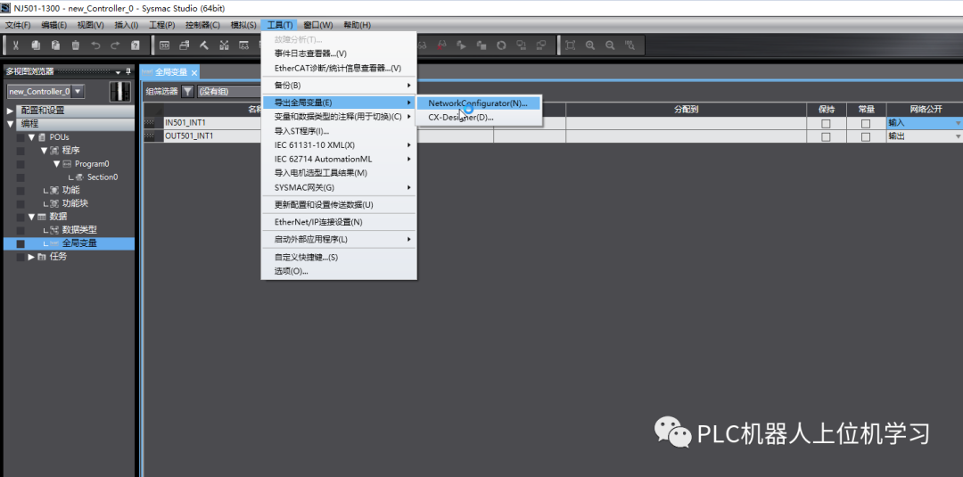Click the glasses with red mark toolbar icon
The width and height of the screenshot is (963, 477).
click(441, 45)
